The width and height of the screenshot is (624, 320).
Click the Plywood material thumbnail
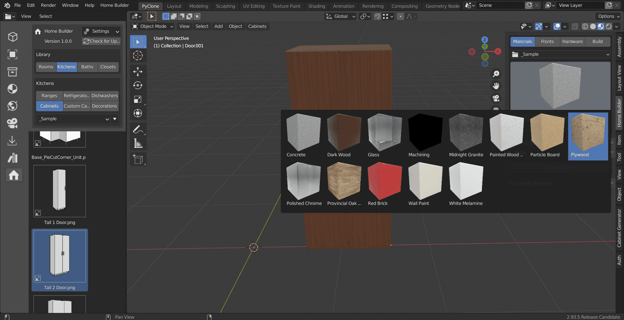[x=587, y=132]
